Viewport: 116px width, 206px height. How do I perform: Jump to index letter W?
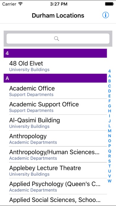pos(109,181)
